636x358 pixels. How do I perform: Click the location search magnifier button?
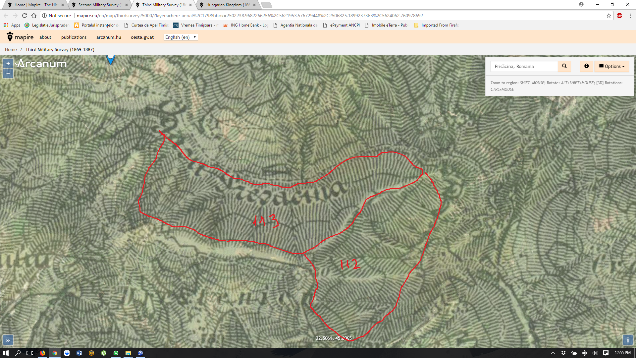(564, 66)
